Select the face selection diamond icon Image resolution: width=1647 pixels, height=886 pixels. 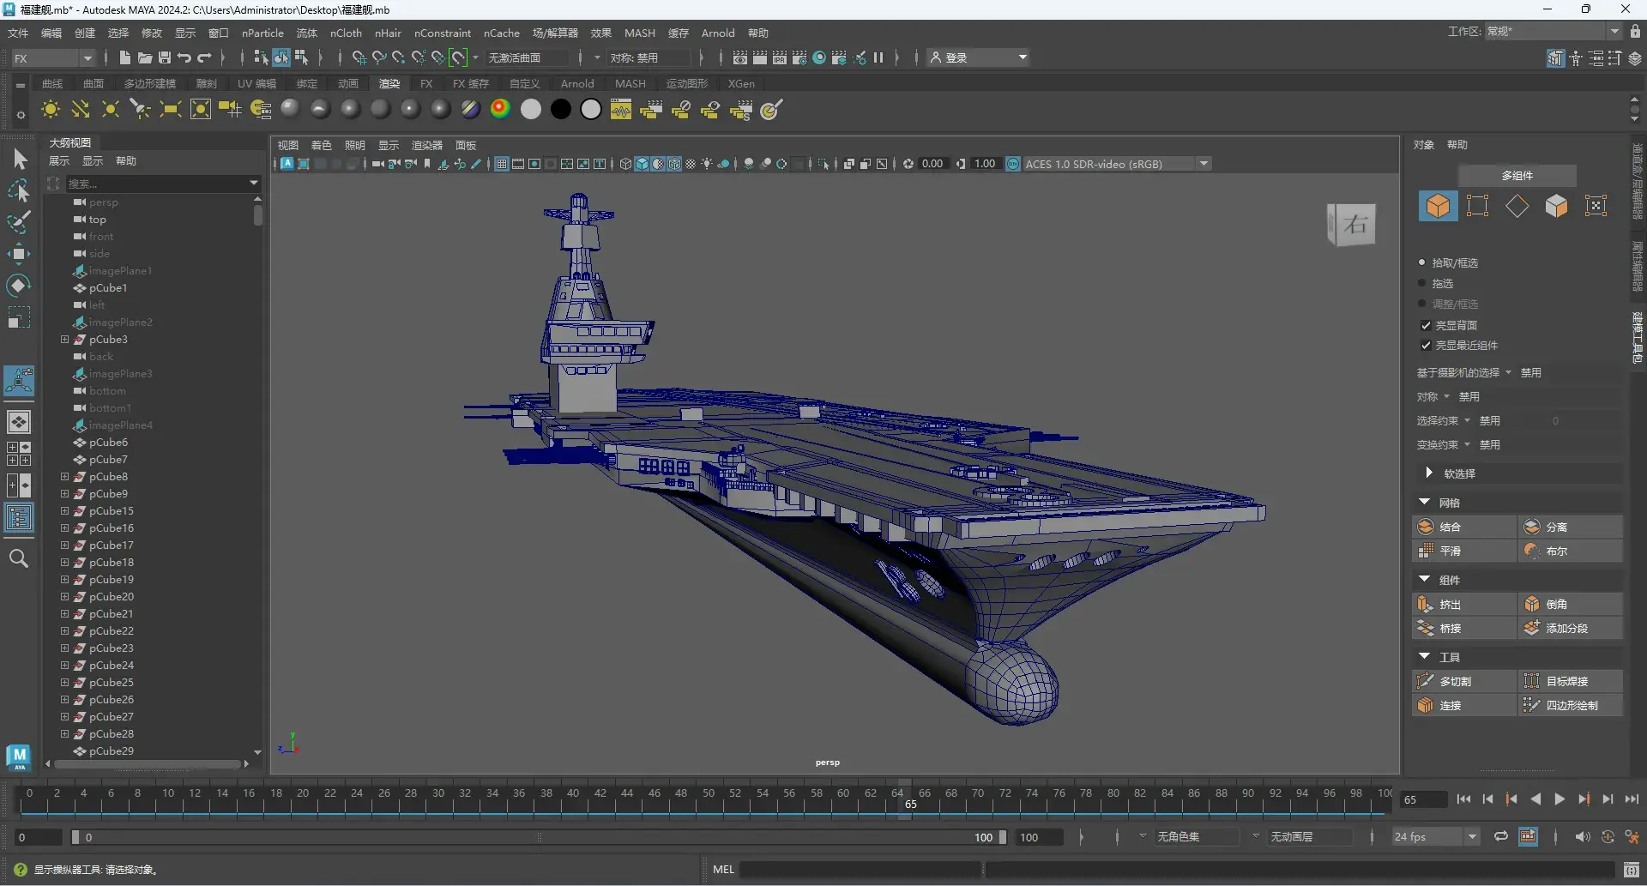coord(1517,206)
